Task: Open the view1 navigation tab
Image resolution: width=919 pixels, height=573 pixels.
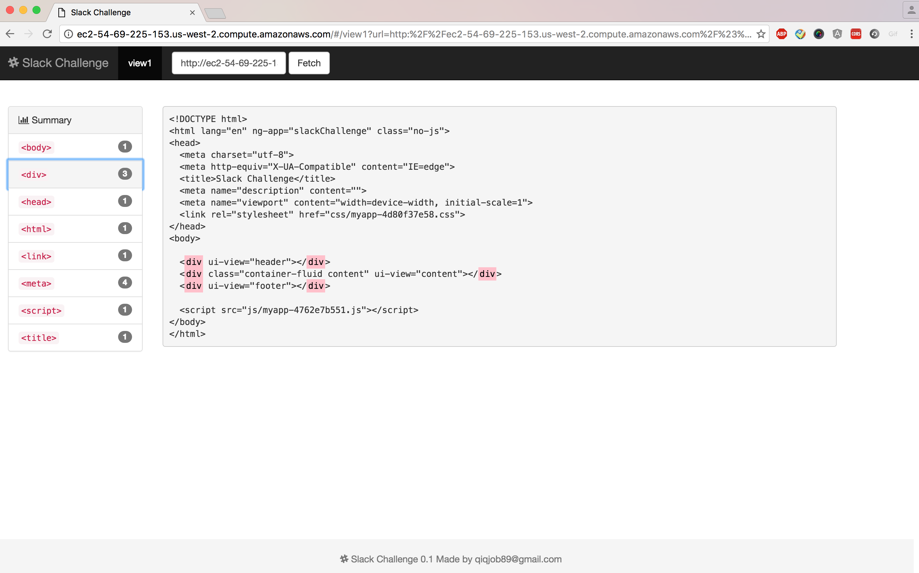Action: (140, 63)
